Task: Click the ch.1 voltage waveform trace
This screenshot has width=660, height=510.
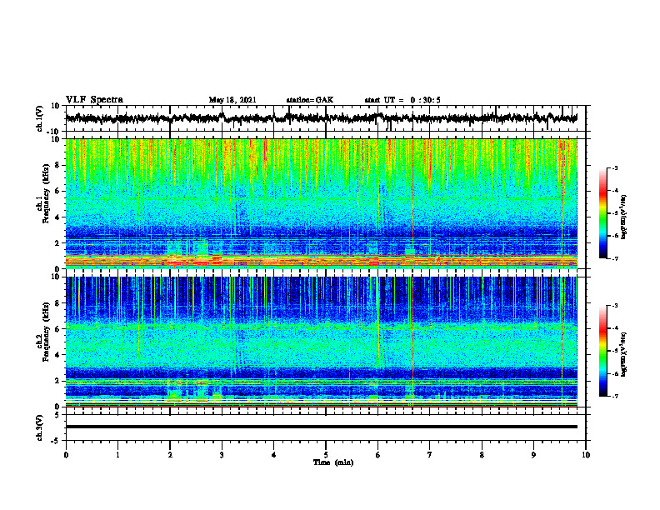Action: 322,118
